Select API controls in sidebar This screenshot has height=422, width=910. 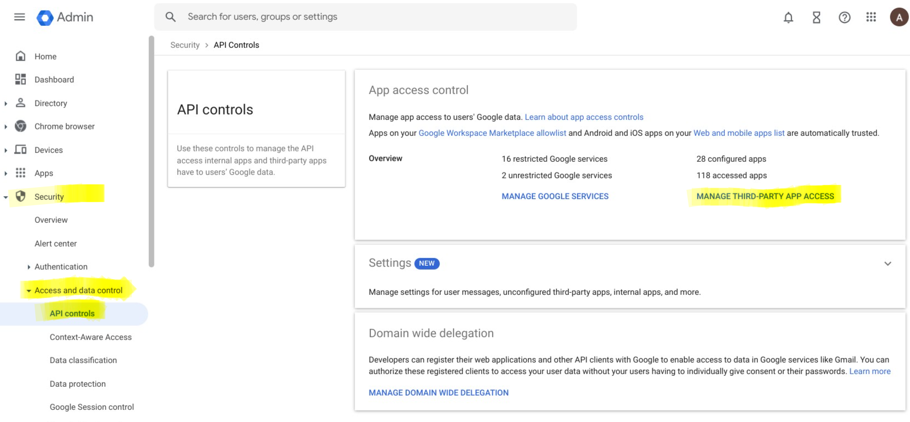click(x=72, y=314)
